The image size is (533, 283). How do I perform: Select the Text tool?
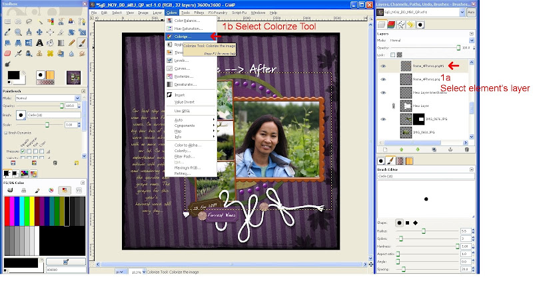39,43
